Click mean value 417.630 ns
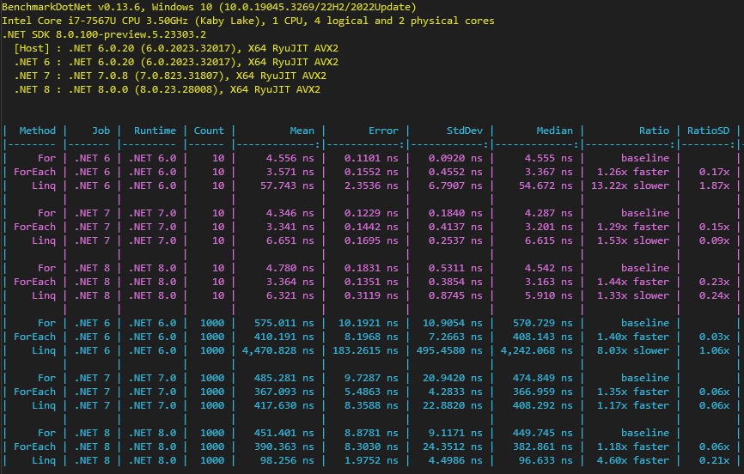744x474 pixels. tap(284, 405)
